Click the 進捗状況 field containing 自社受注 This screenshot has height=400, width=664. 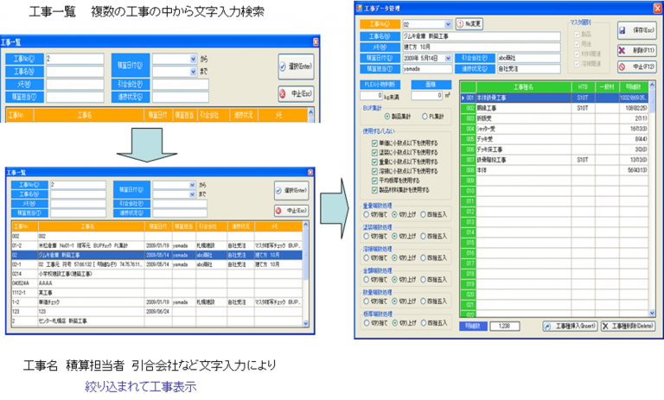pos(528,68)
